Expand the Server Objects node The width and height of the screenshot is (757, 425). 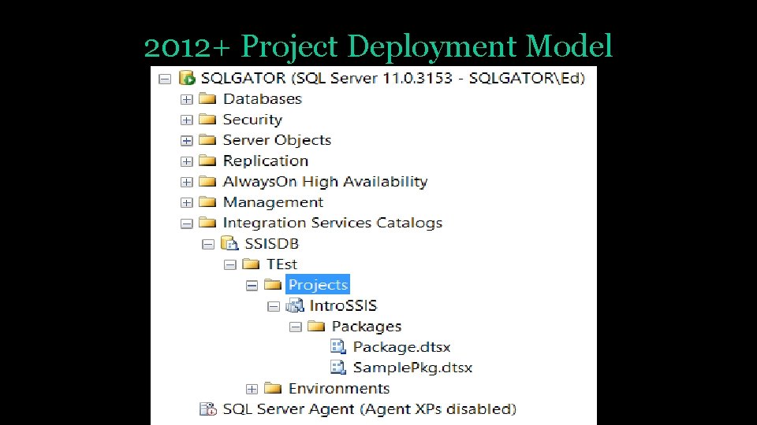pos(186,141)
